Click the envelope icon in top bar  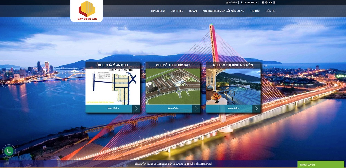227,3
